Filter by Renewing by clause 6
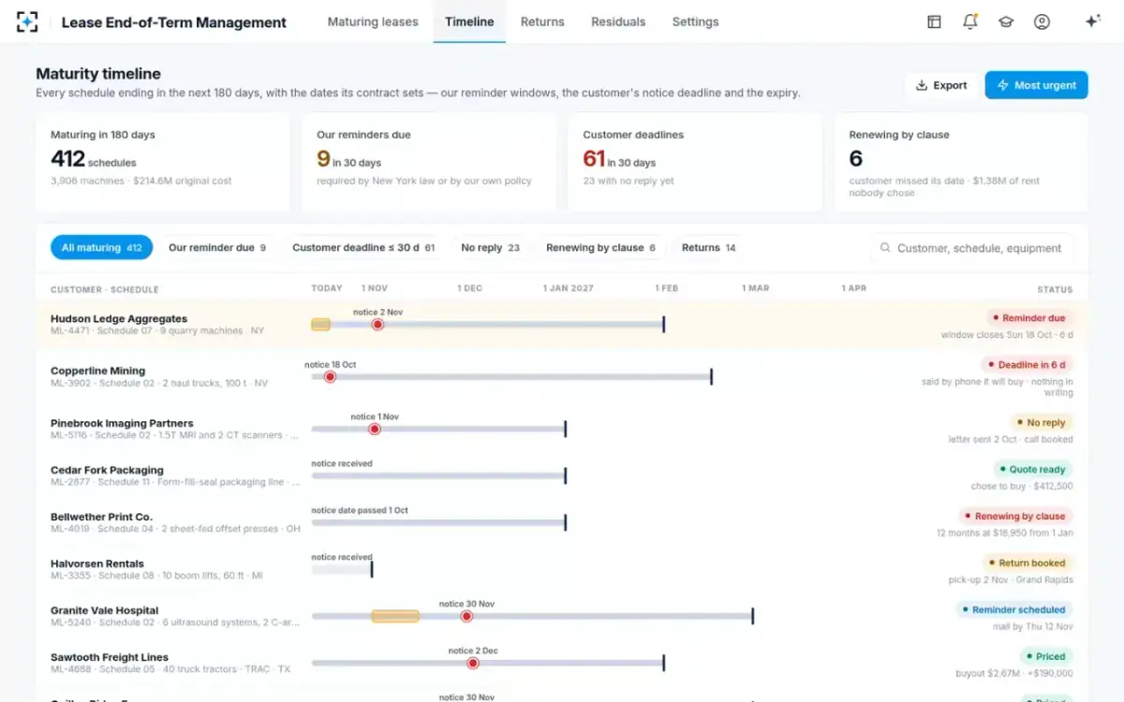1124x702 pixels. [601, 248]
